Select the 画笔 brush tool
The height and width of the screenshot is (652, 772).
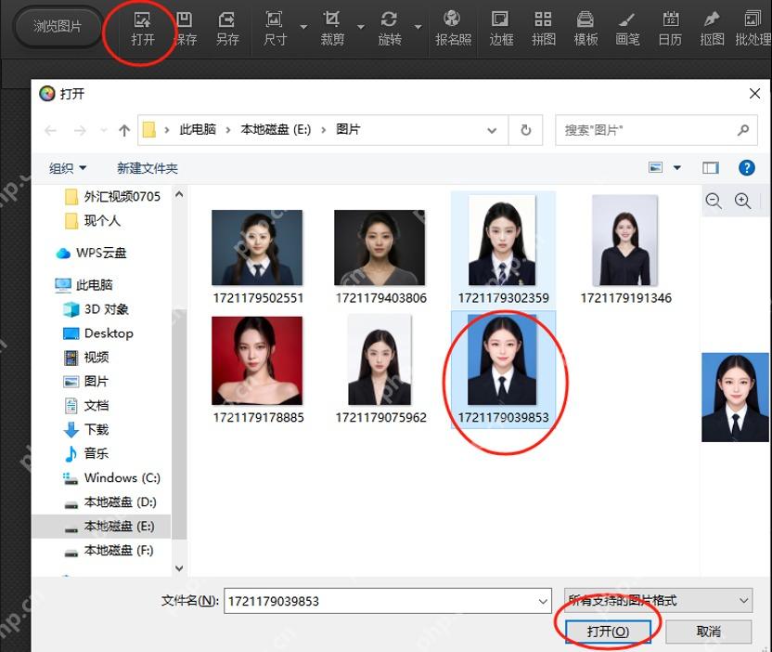(x=627, y=29)
